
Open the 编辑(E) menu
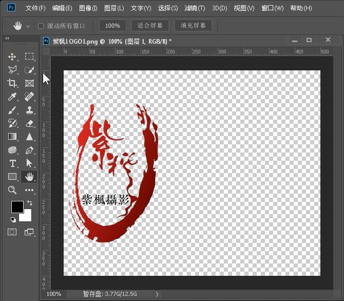[62, 8]
